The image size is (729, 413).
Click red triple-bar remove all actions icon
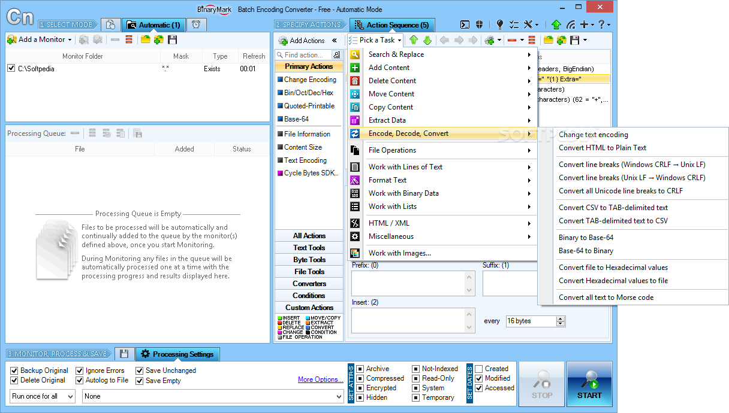[x=531, y=40]
